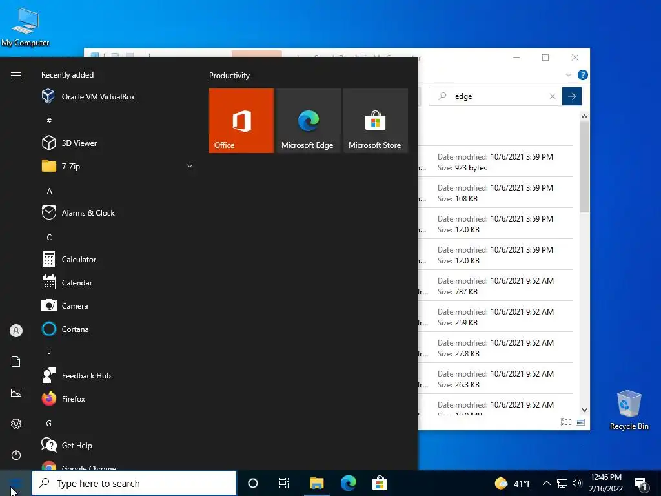661x496 pixels.
Task: Jump to letter section C
Action: pyautogui.click(x=49, y=238)
